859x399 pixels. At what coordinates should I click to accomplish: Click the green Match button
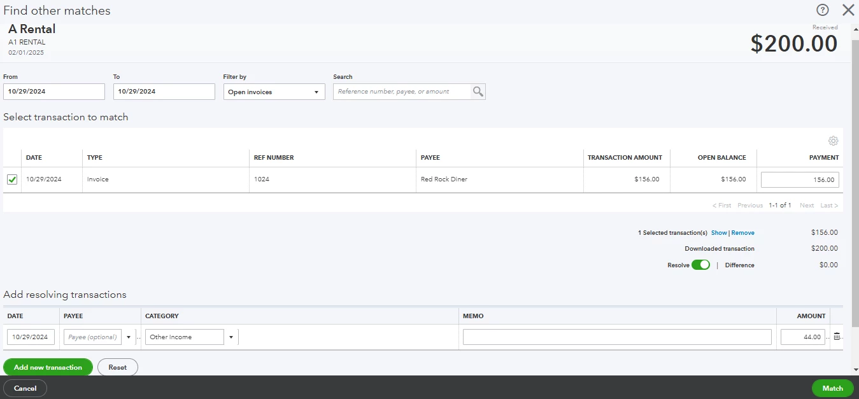(832, 388)
